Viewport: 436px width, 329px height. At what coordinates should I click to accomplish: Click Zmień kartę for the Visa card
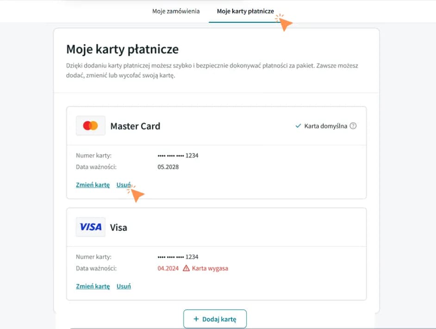[93, 286]
